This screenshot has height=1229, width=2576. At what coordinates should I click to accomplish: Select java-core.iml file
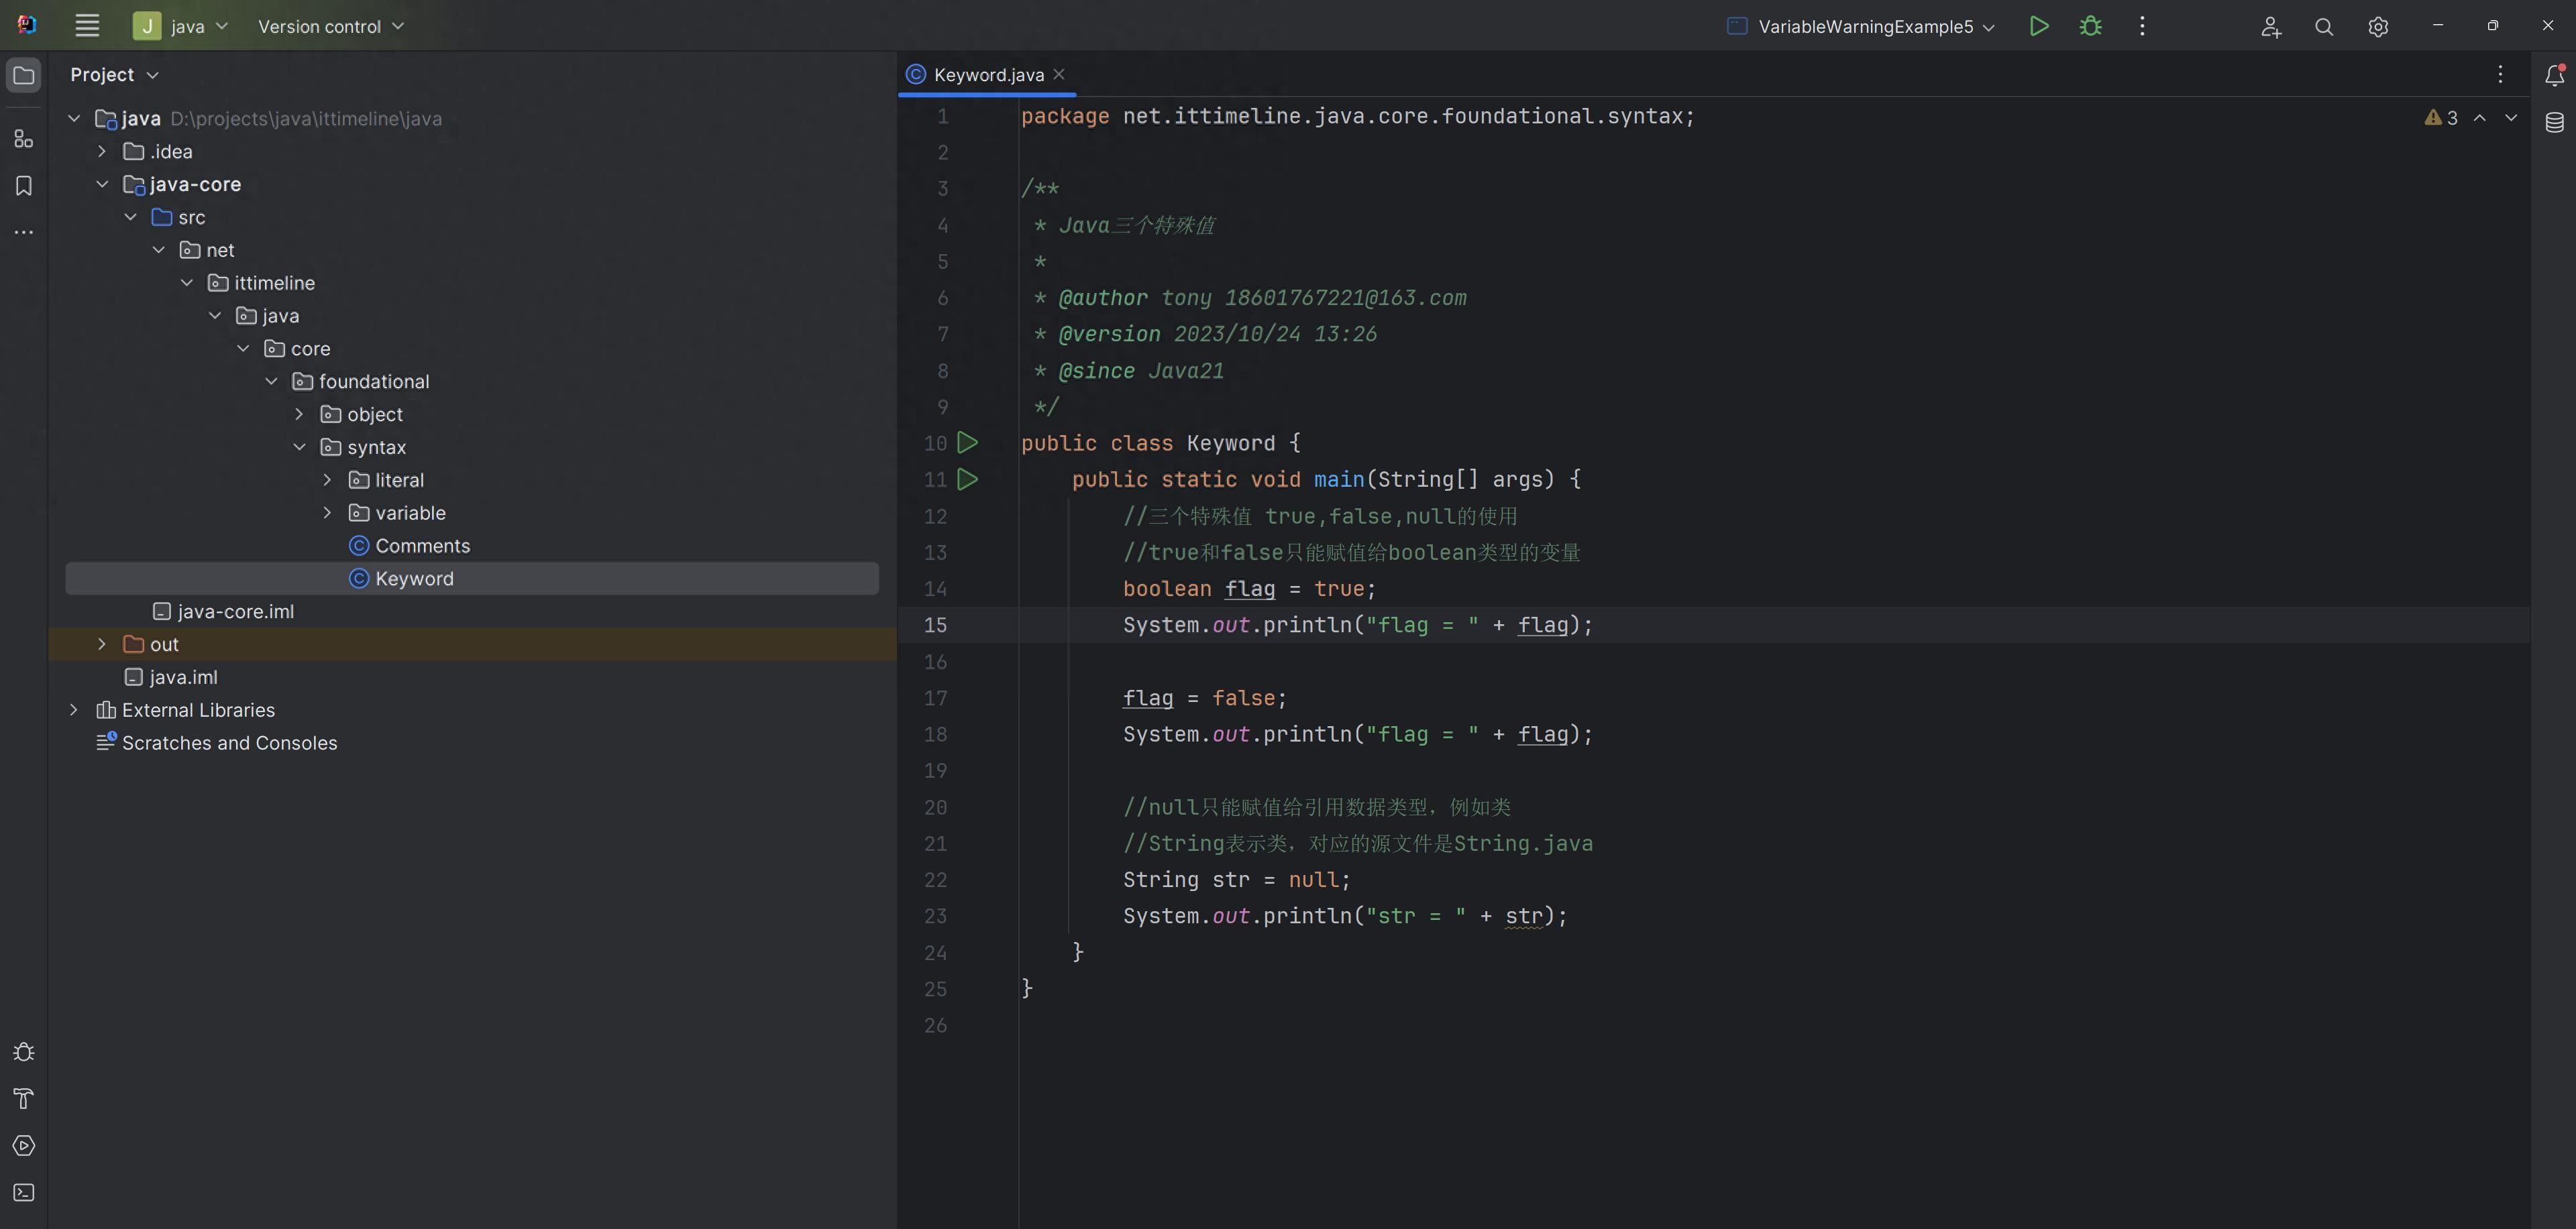(x=224, y=611)
